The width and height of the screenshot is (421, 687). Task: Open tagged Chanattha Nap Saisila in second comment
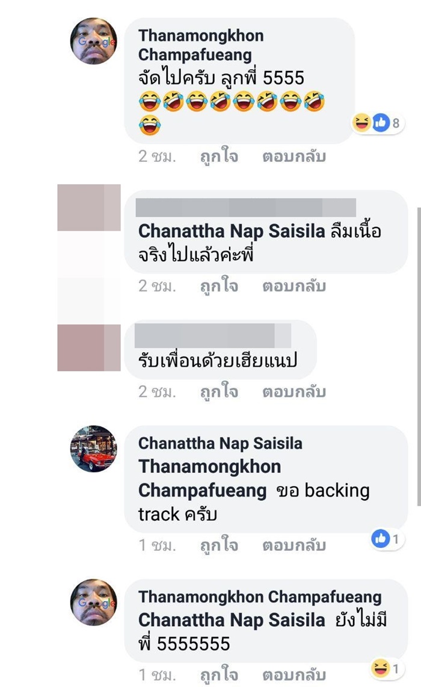(x=232, y=231)
